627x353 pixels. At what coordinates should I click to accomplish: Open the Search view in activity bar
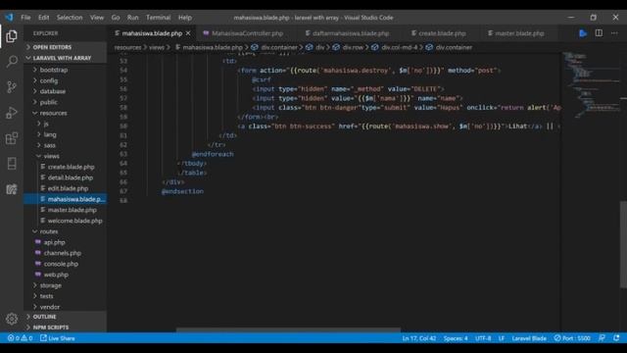12,61
